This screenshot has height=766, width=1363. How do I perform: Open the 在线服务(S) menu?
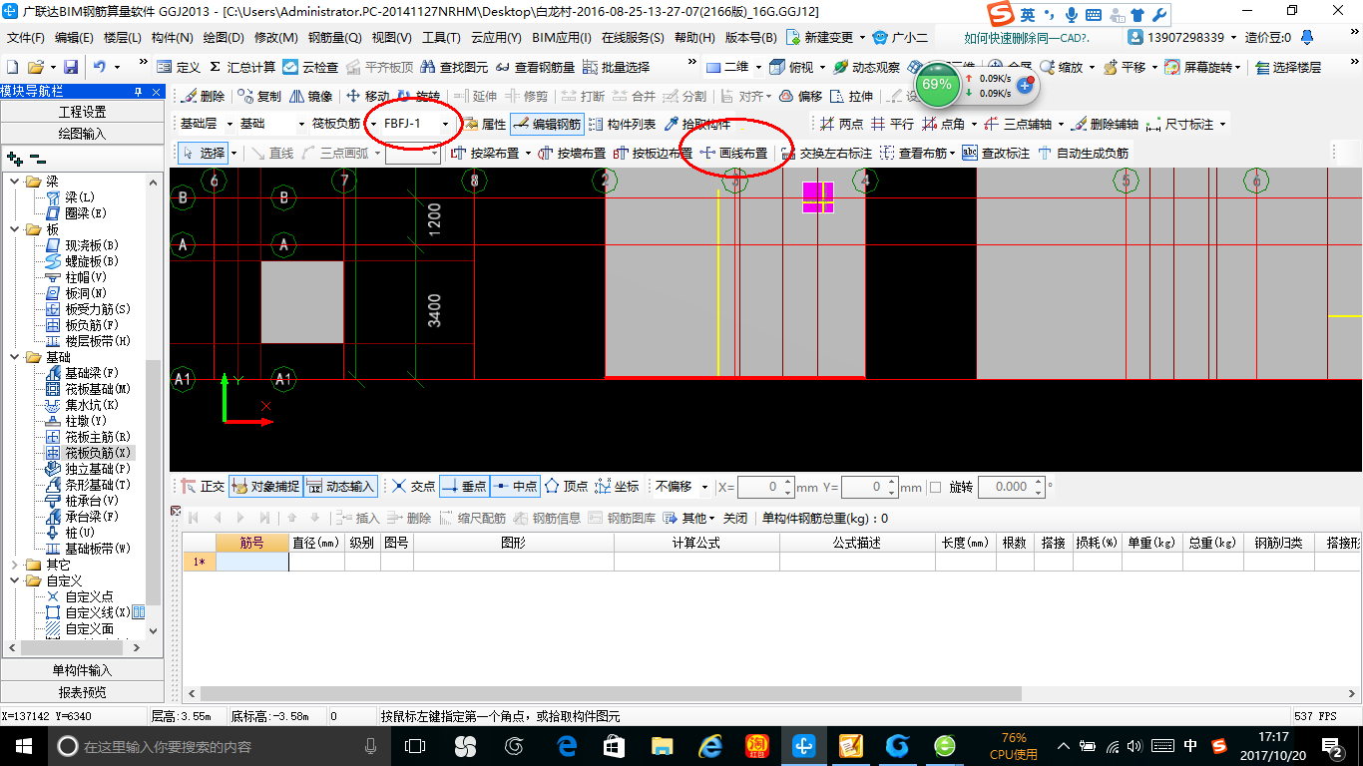[633, 38]
